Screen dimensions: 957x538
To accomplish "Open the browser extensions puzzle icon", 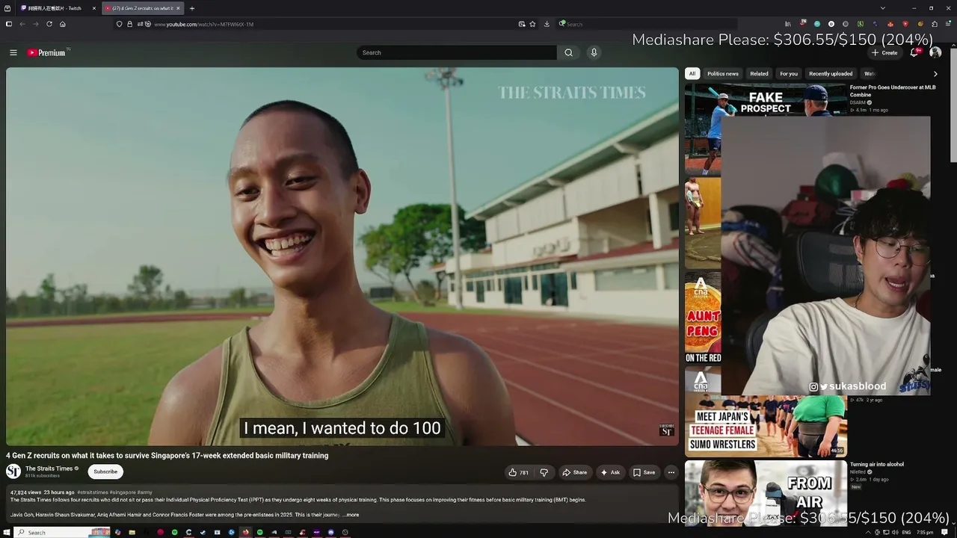I will point(935,24).
